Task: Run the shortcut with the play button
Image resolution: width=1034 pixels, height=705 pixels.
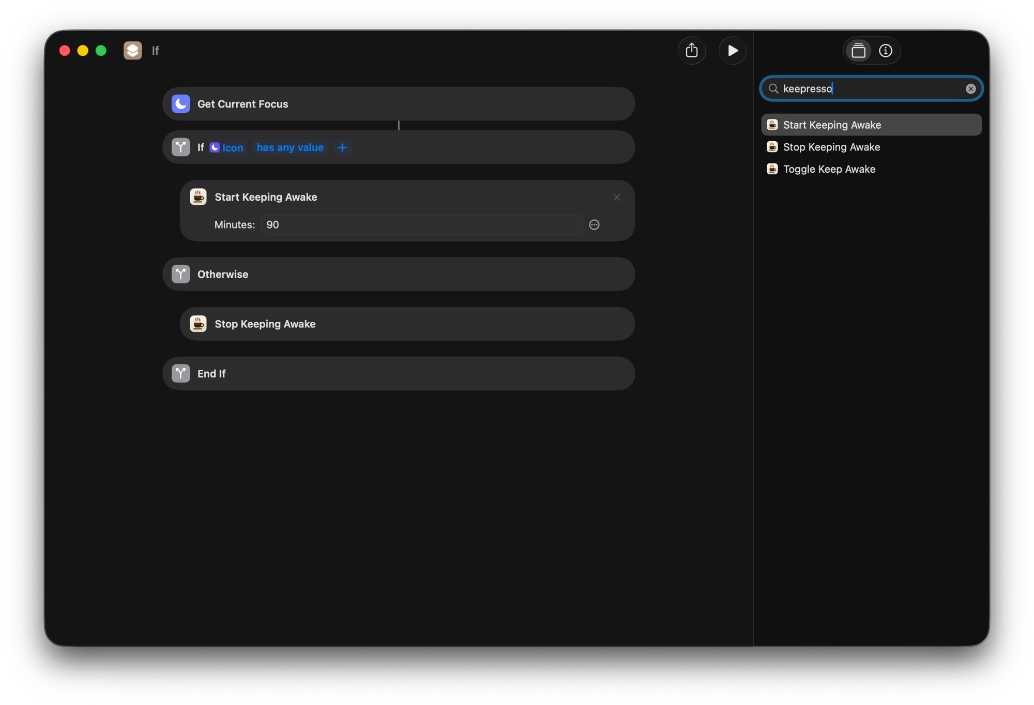Action: [x=733, y=51]
